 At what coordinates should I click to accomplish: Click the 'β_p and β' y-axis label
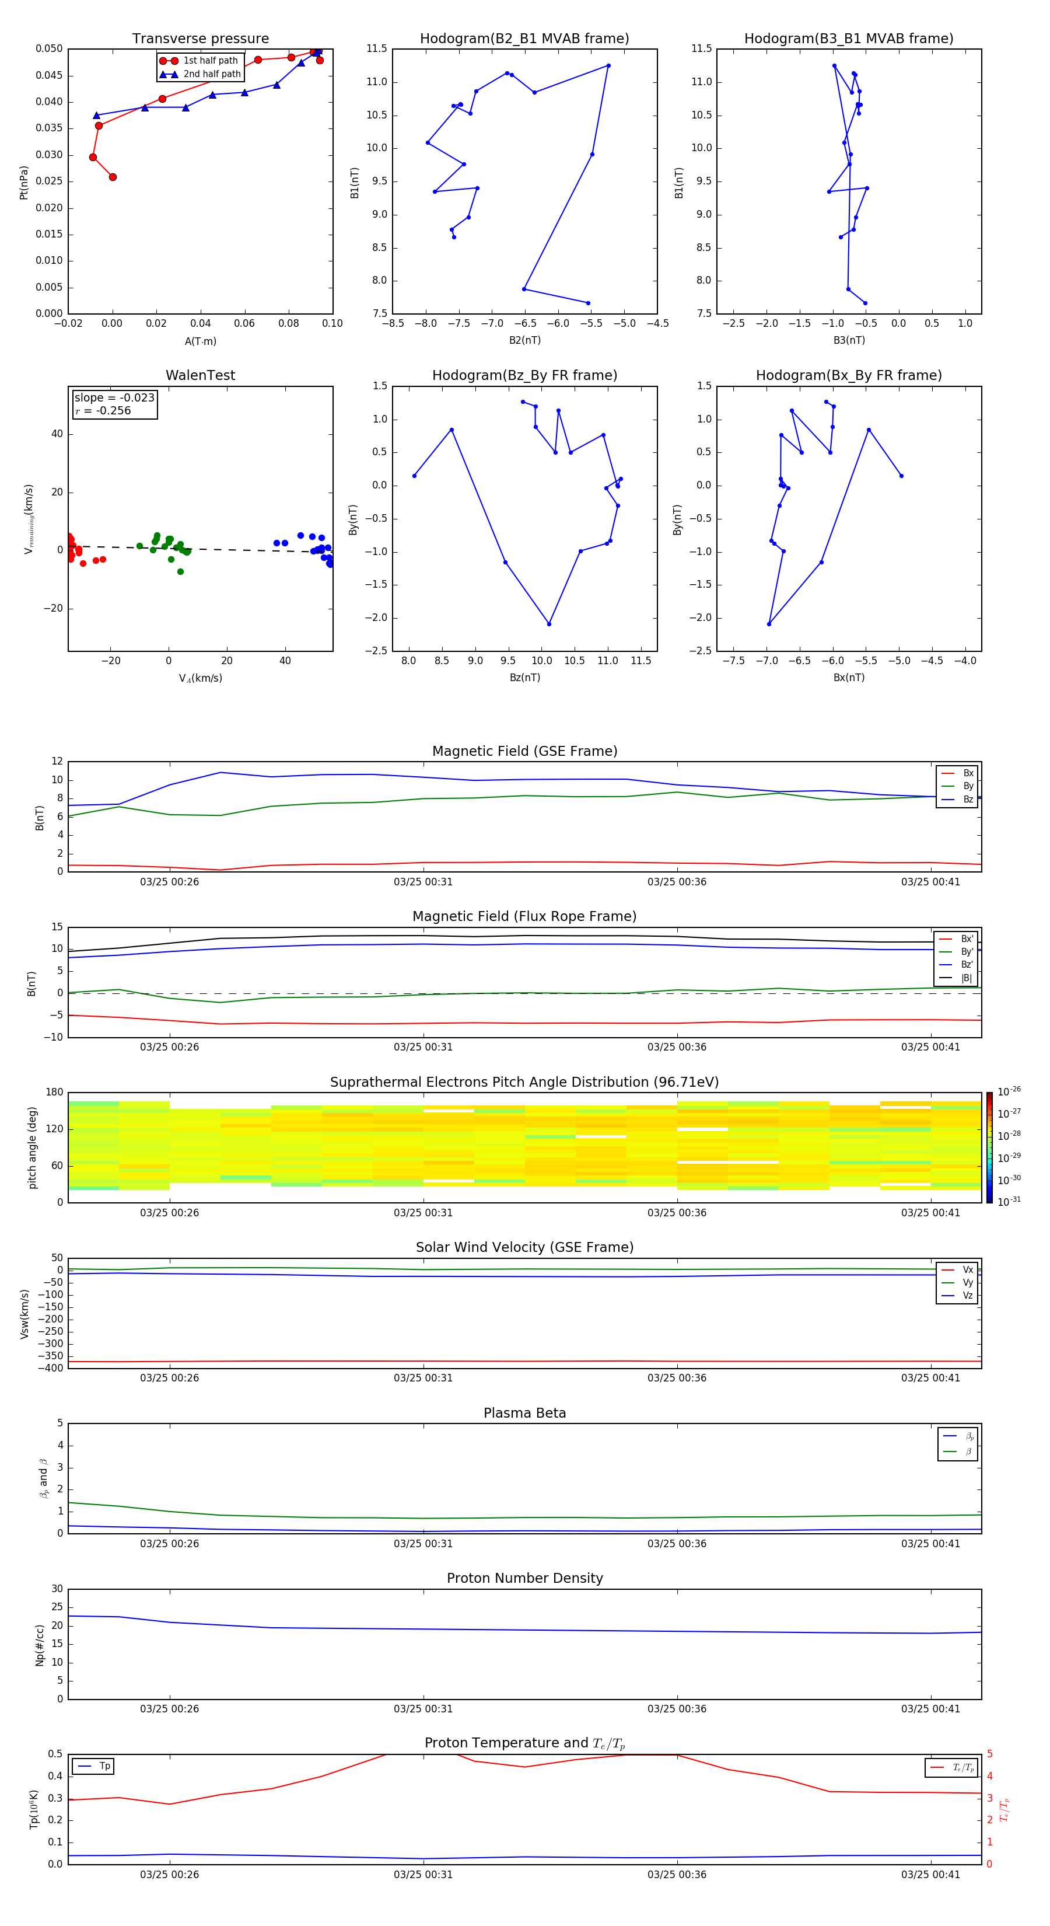43,1478
